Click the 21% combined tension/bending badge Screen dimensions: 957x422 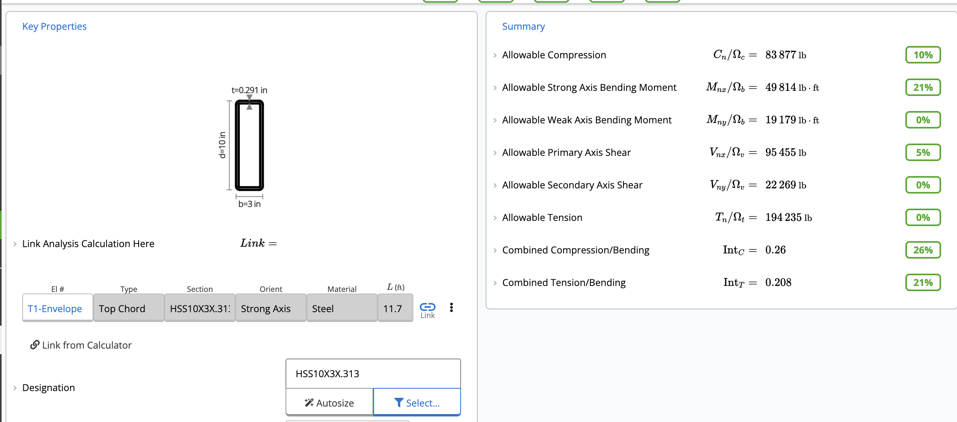click(x=923, y=282)
